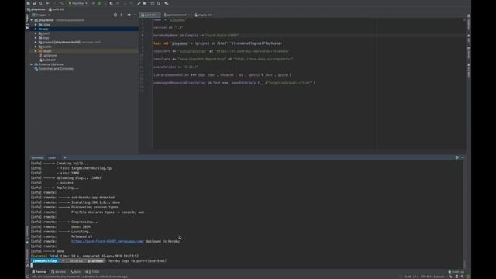Screen dimensions: 496x279
Task: Click the playdemo breadcrumb in navigation bar
Action: pos(36,9)
